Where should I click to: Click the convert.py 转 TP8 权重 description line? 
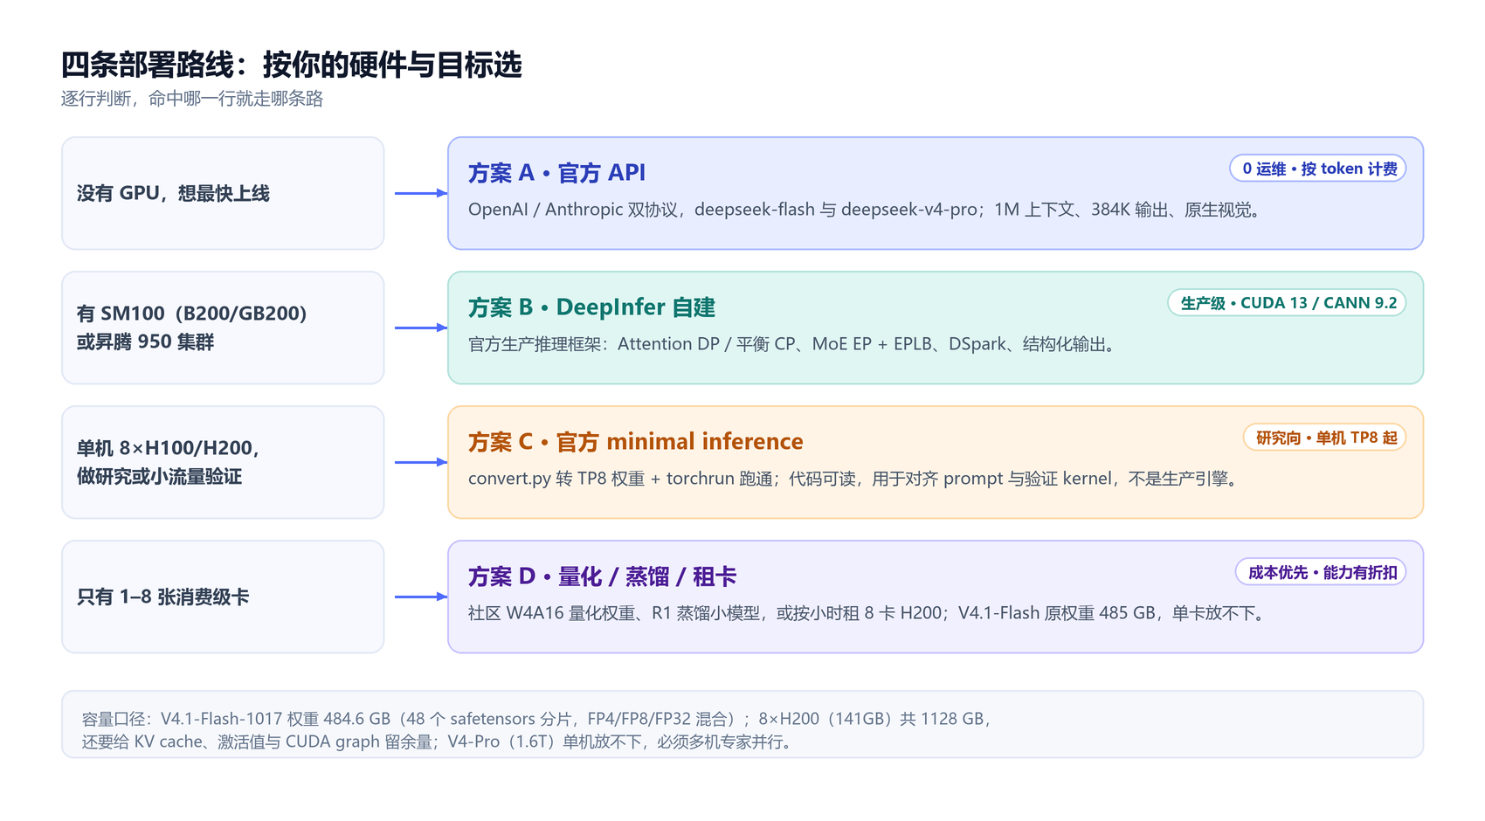point(855,479)
